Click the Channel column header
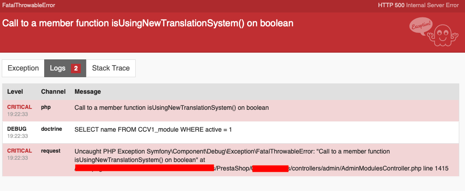The width and height of the screenshot is (465, 191). [54, 91]
